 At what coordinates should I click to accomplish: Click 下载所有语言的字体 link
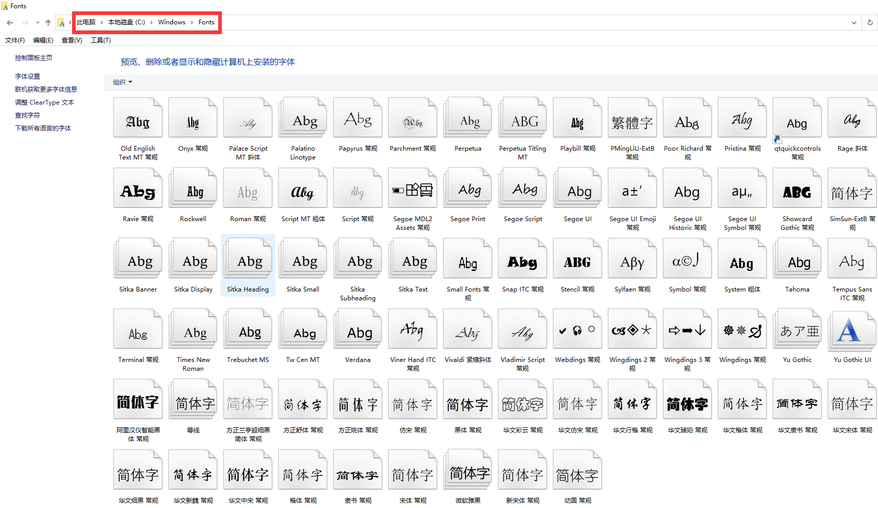(43, 128)
